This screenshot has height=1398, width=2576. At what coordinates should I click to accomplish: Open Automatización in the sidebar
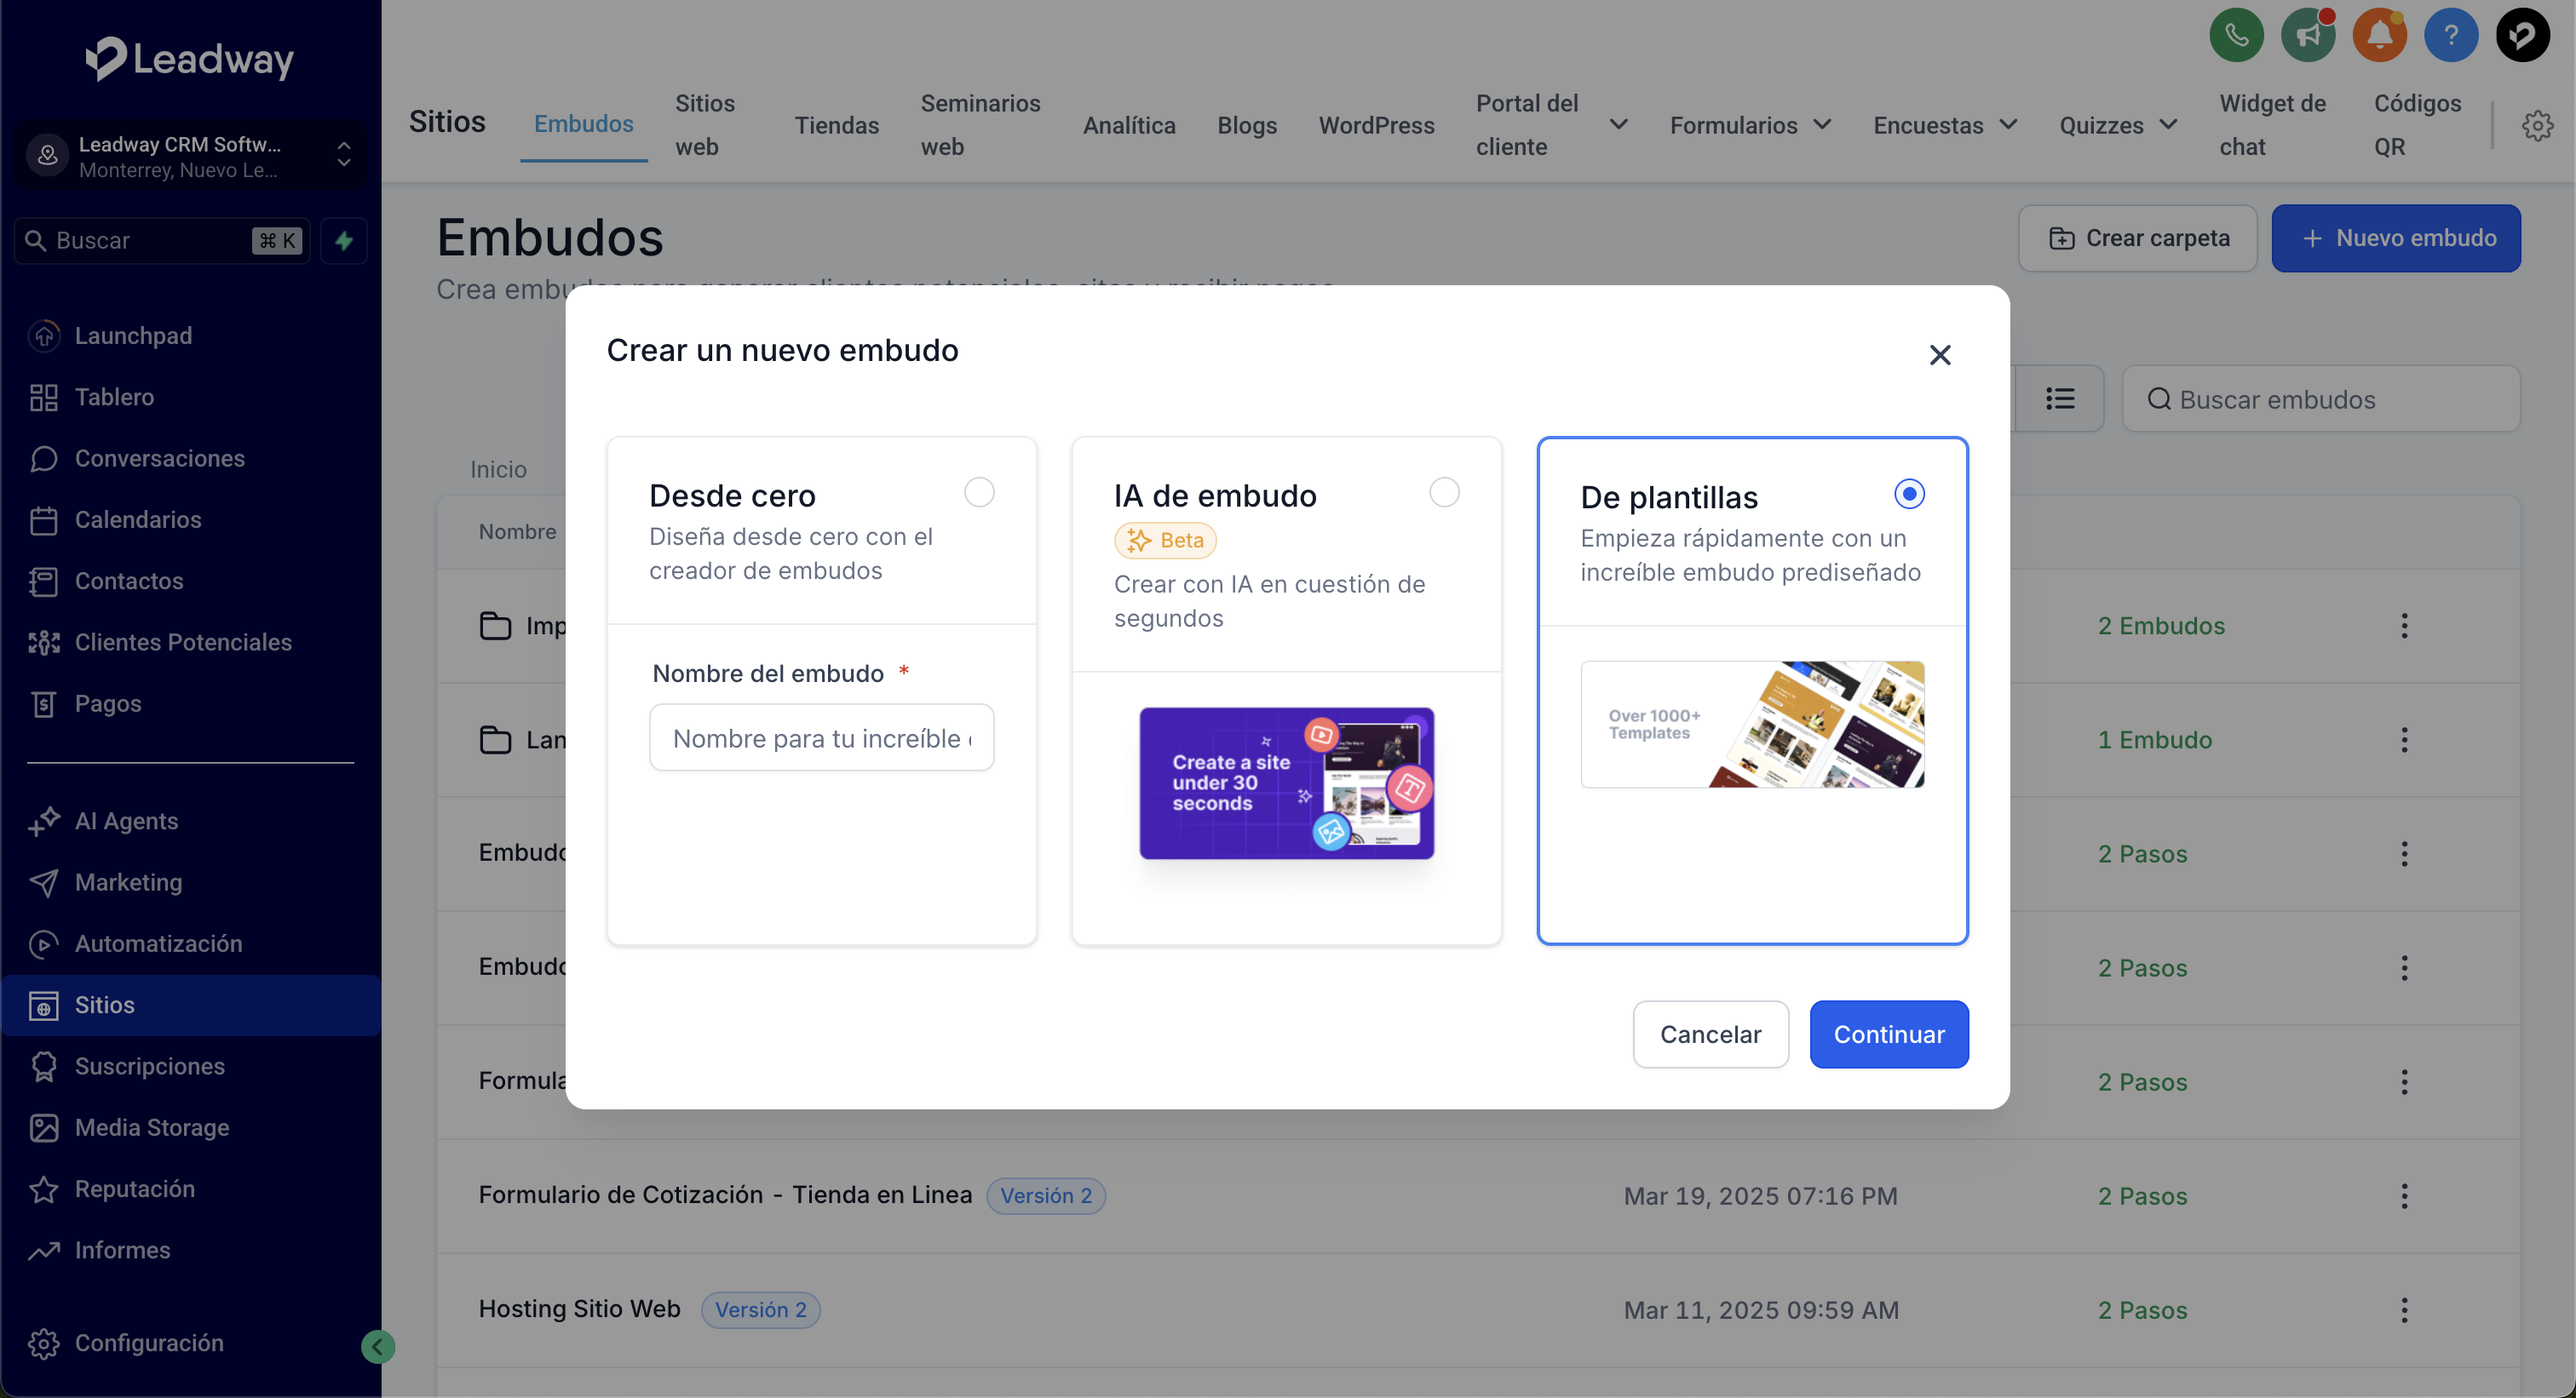[x=158, y=943]
